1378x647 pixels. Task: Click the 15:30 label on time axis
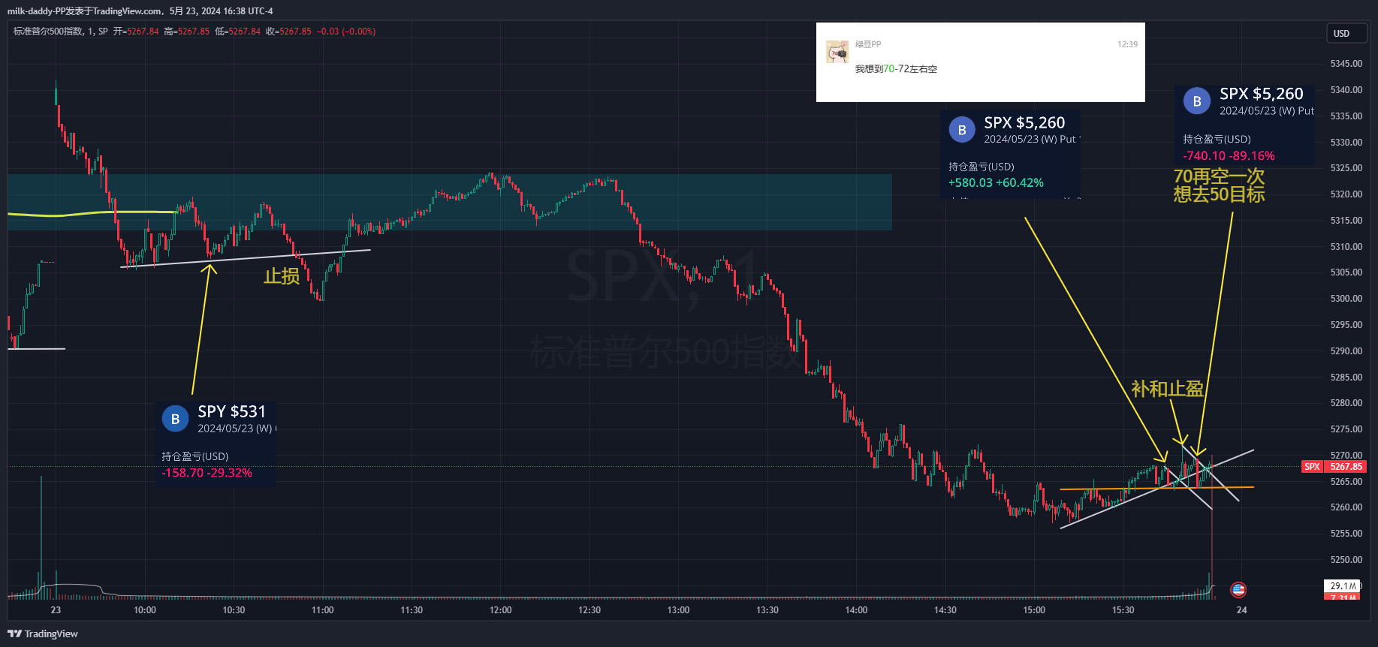(x=1123, y=610)
